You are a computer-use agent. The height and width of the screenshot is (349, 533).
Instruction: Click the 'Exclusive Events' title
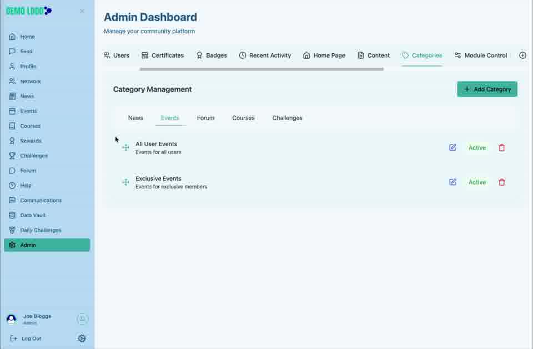158,179
